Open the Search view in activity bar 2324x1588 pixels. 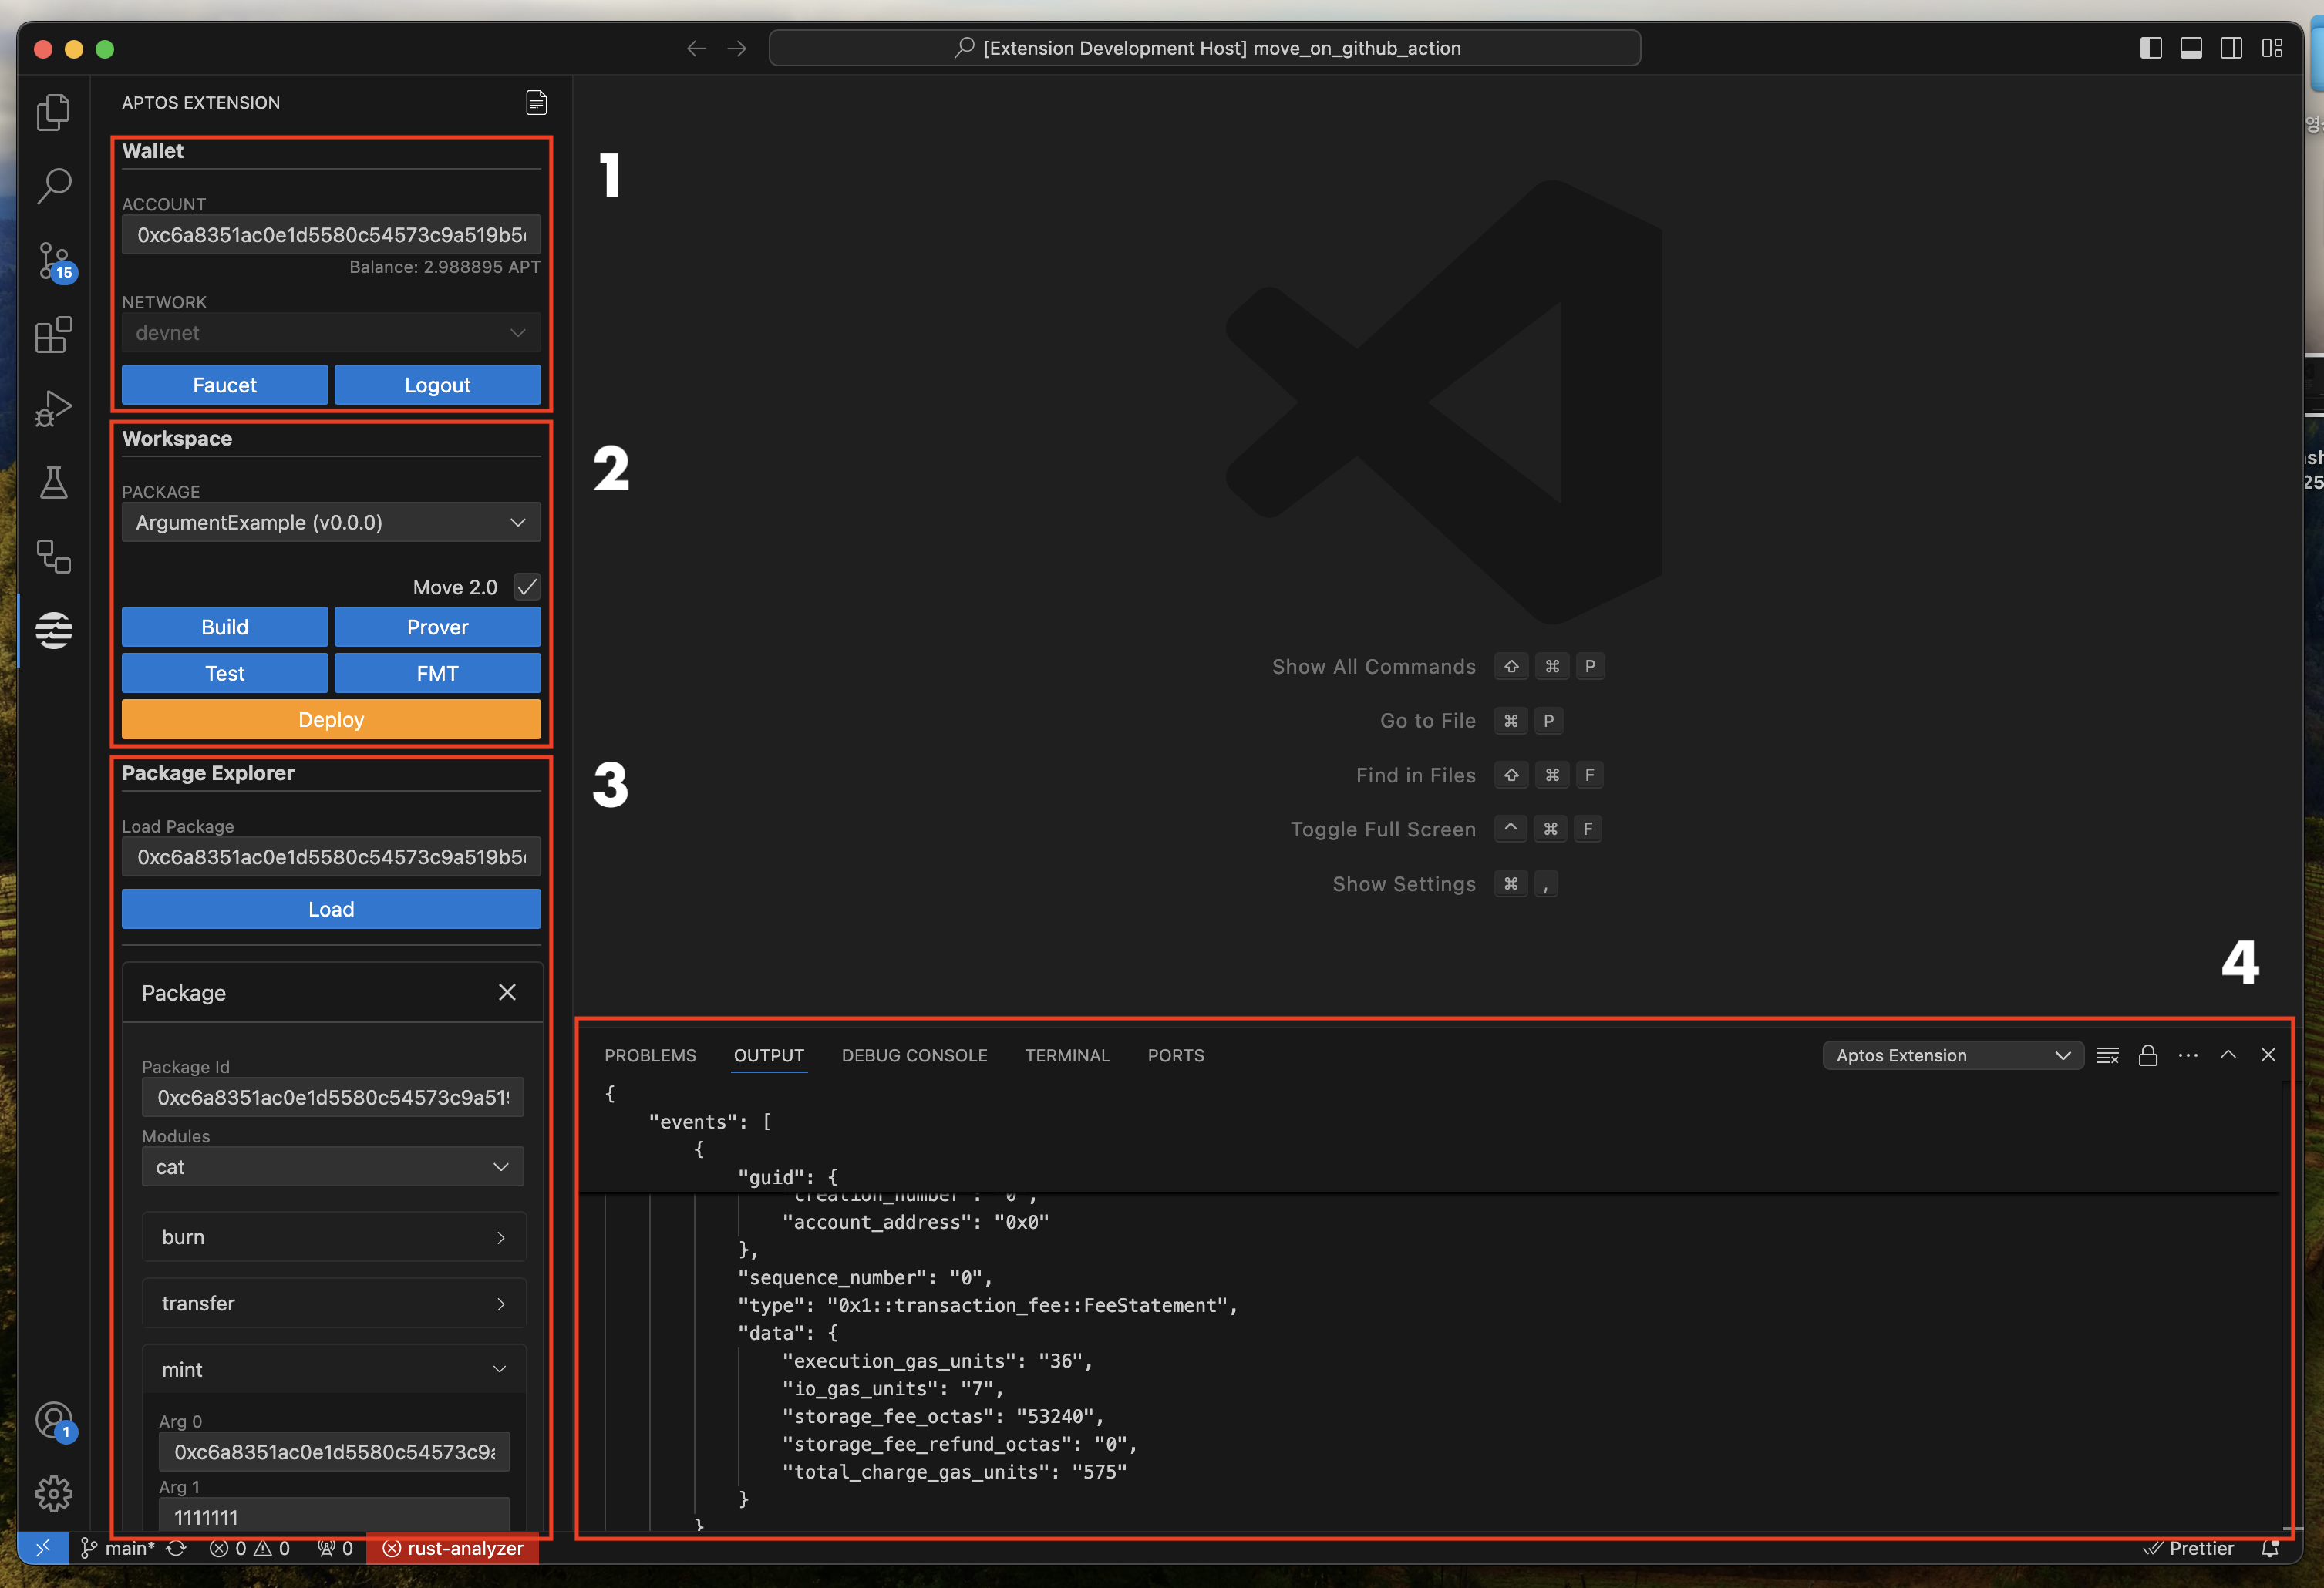click(x=54, y=186)
